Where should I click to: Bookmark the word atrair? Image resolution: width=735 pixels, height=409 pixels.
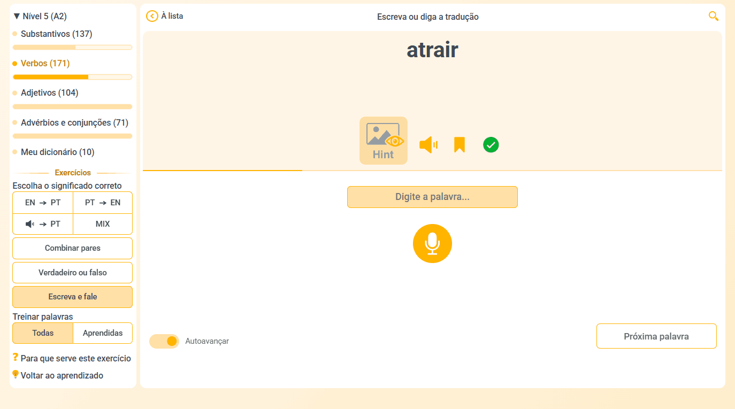pos(460,145)
